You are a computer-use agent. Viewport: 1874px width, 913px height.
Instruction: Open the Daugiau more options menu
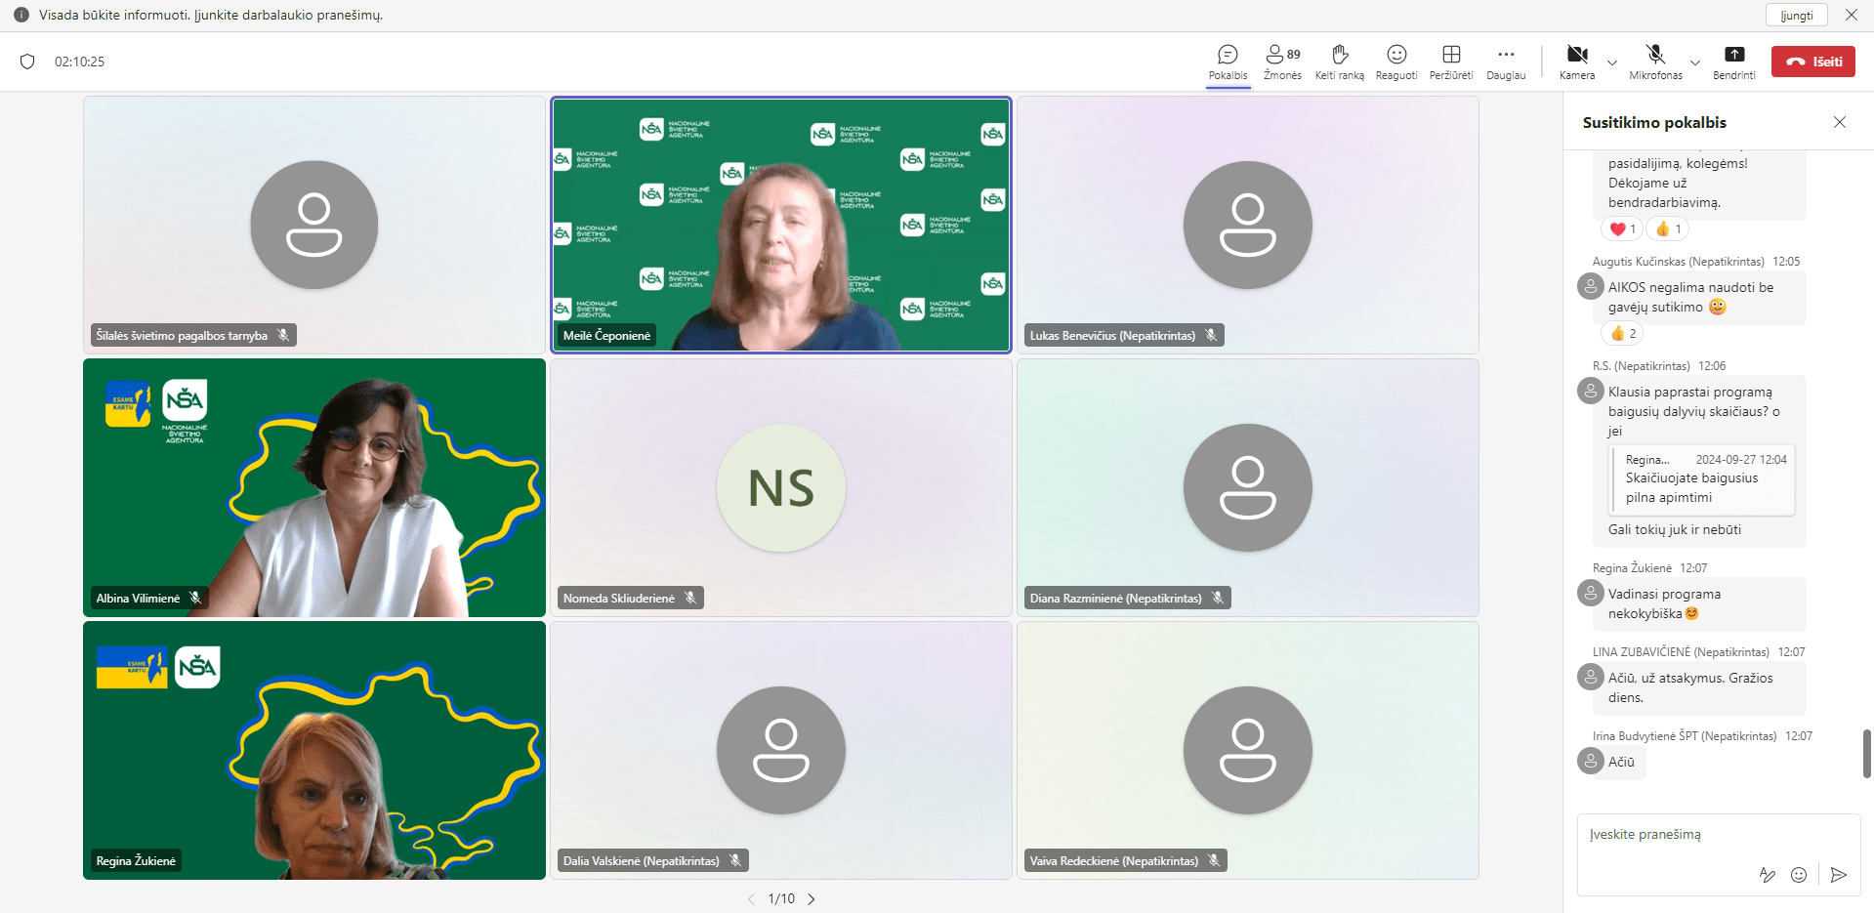(1506, 56)
